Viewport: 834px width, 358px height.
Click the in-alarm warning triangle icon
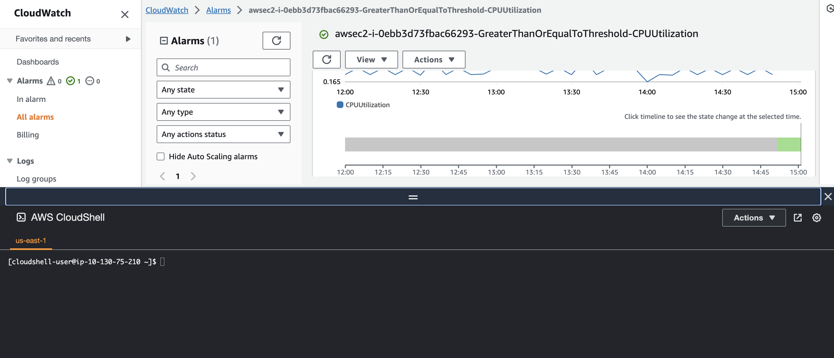(51, 81)
